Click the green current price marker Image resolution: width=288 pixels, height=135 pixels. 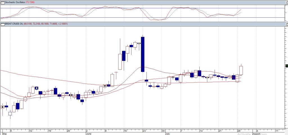tap(287, 66)
